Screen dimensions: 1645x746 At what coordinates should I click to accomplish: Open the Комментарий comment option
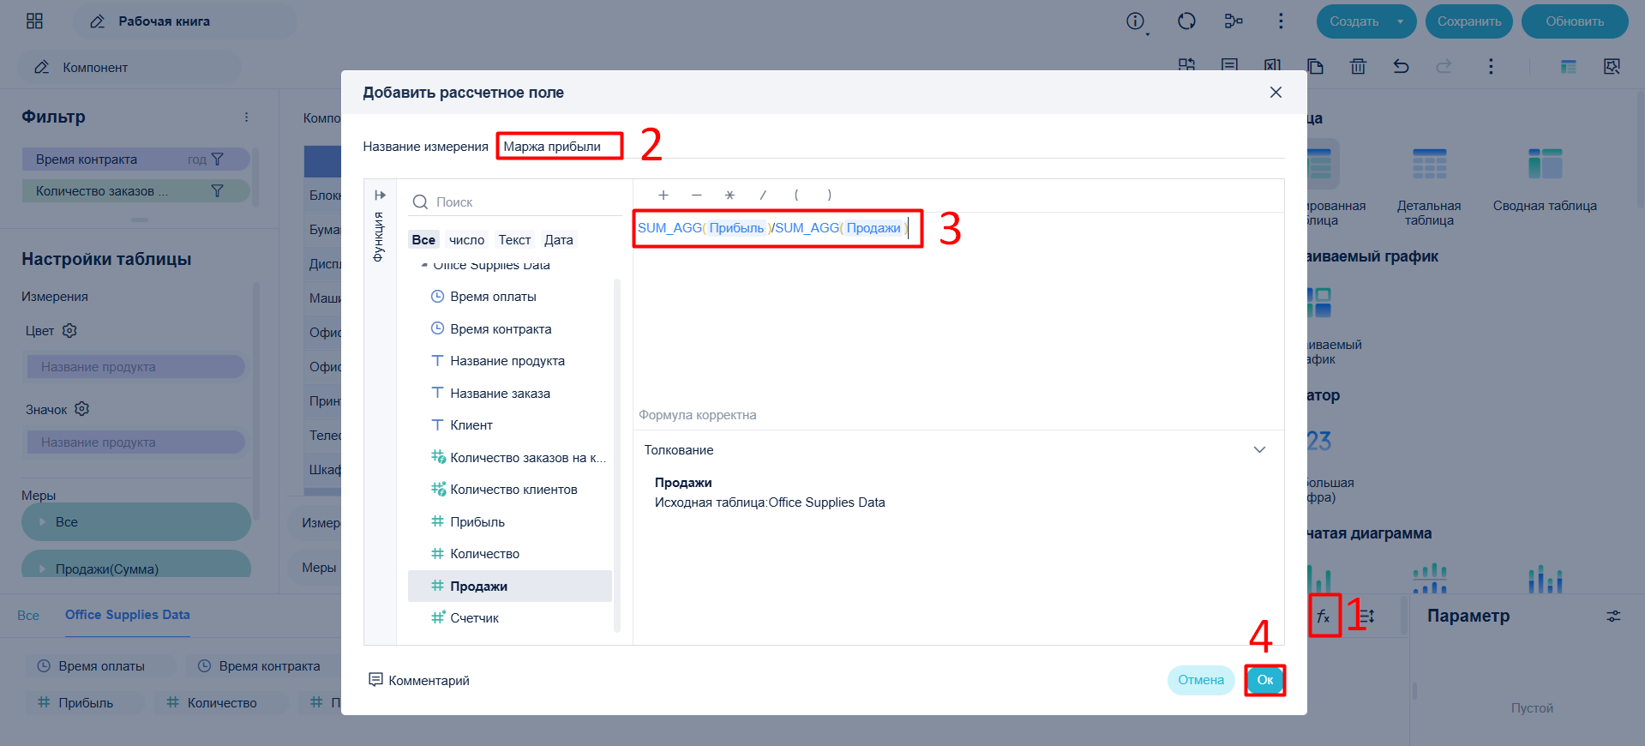pyautogui.click(x=419, y=680)
